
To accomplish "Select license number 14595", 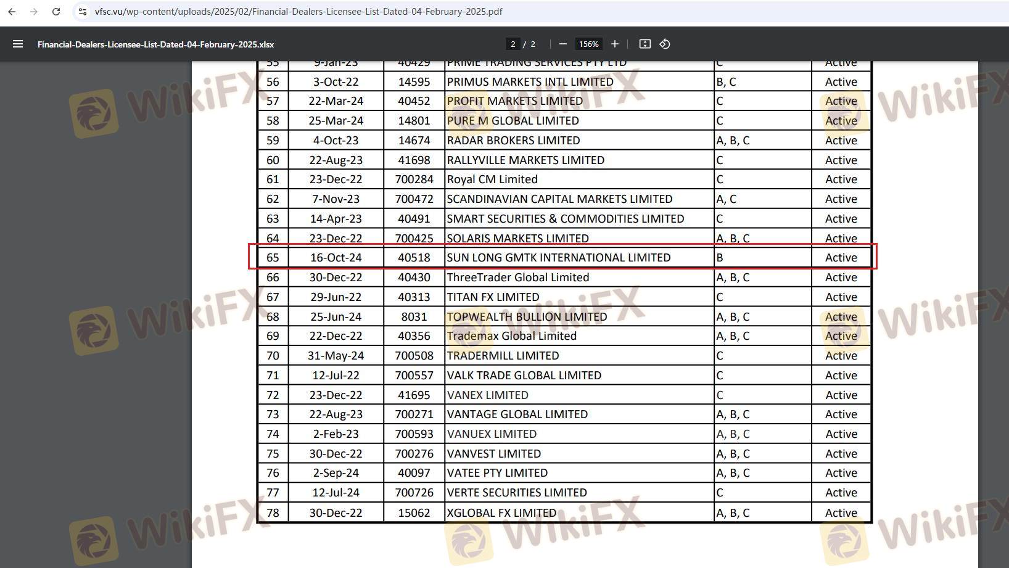I will tap(414, 82).
